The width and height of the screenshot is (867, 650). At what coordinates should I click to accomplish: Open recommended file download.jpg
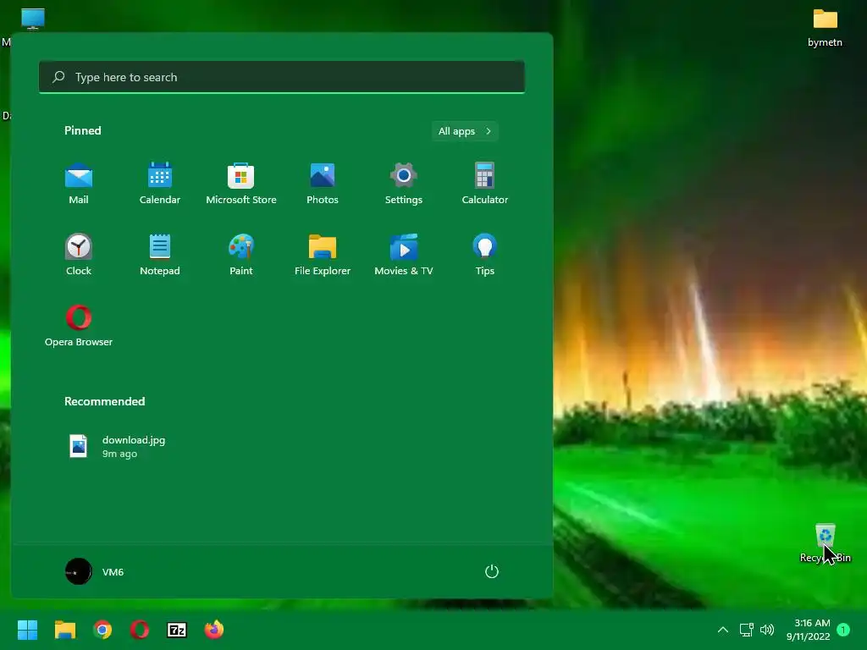118,447
